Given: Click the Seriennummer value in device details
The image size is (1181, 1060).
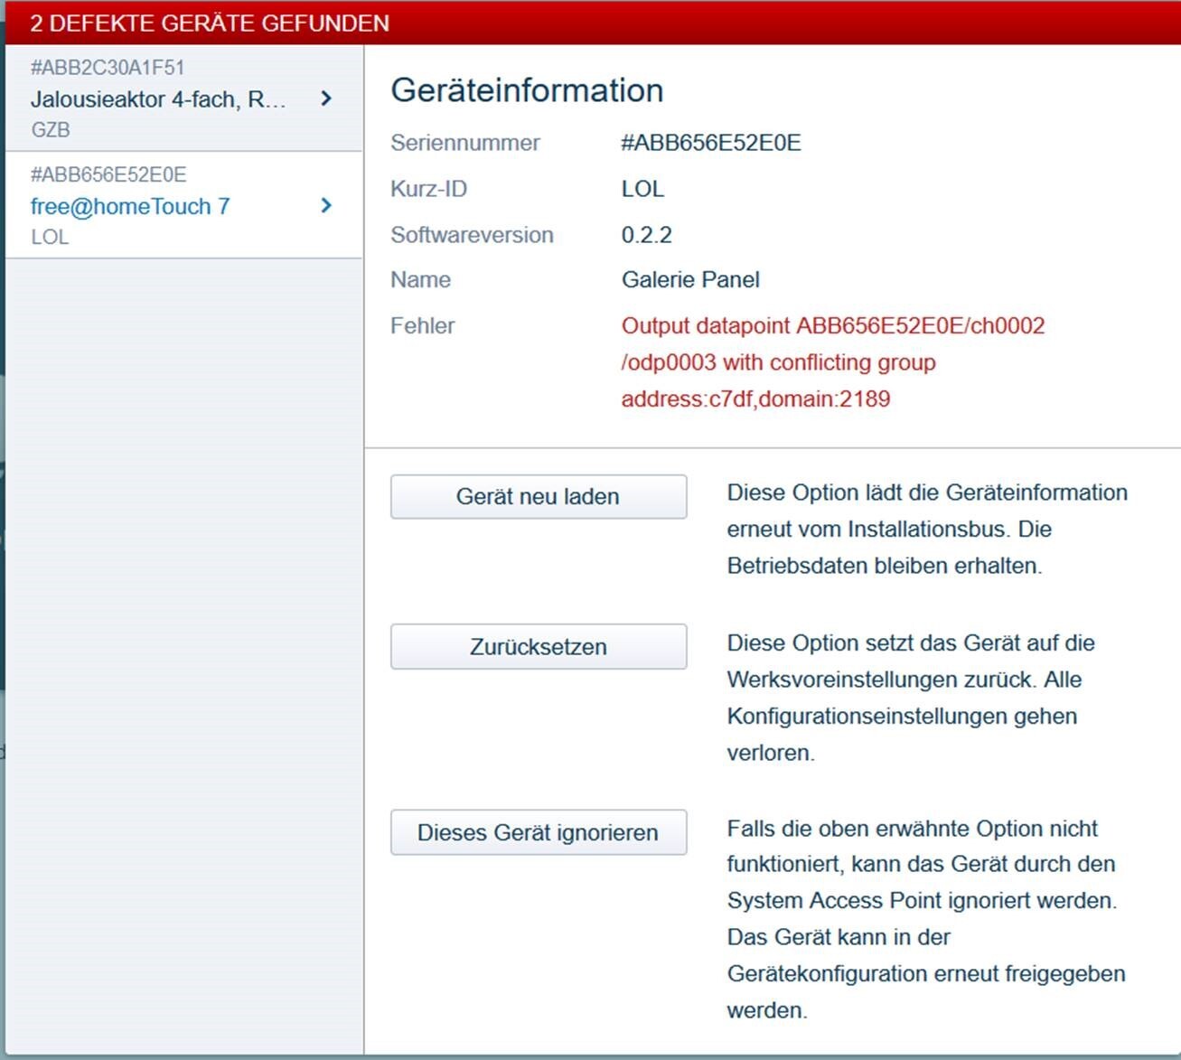Looking at the screenshot, I should pos(710,143).
